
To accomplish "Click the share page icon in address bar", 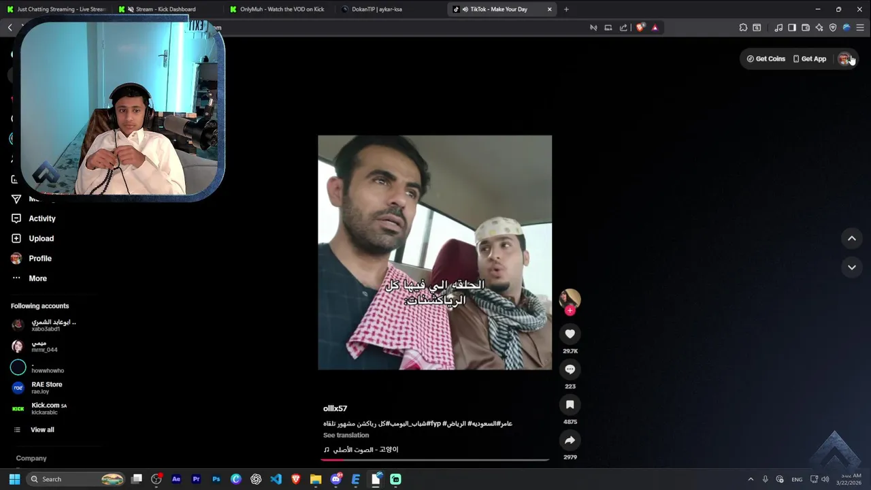I will tap(623, 28).
